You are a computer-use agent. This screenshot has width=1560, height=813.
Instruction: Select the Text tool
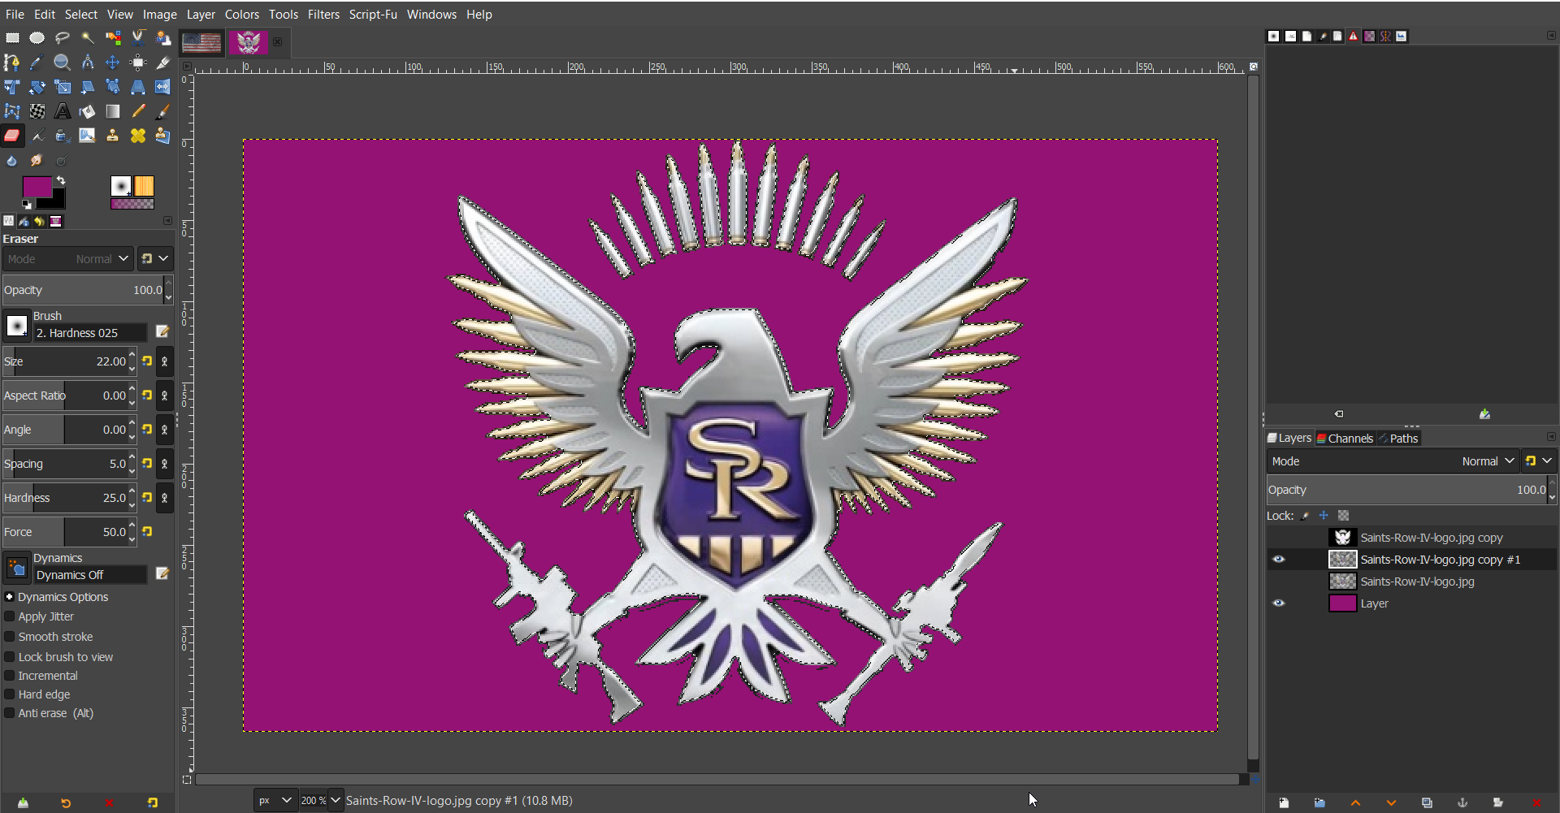click(63, 111)
